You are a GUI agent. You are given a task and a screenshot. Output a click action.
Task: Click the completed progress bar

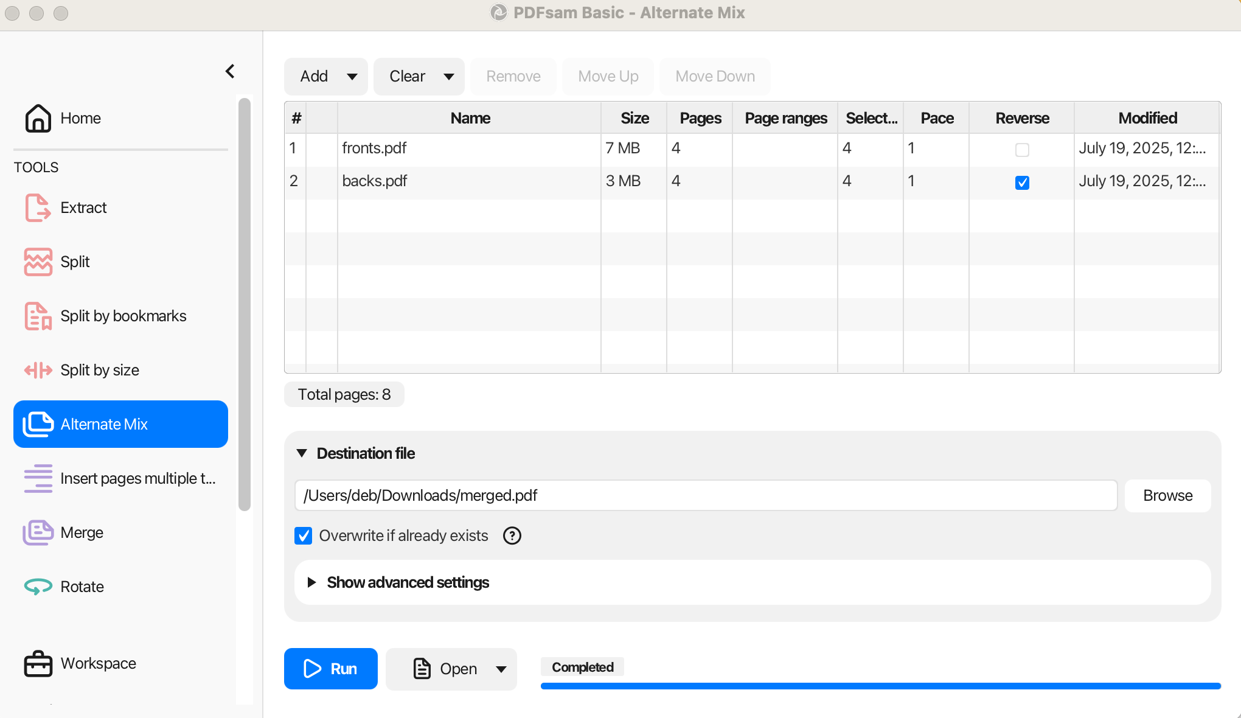(880, 686)
